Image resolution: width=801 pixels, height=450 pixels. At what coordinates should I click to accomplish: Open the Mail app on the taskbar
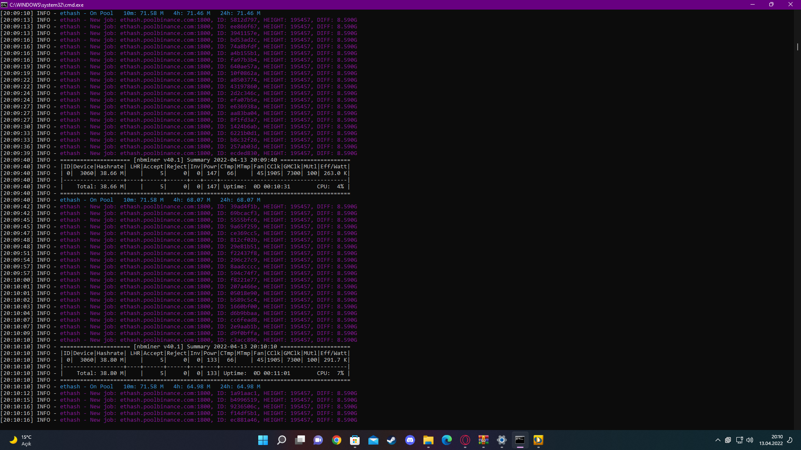coord(373,440)
